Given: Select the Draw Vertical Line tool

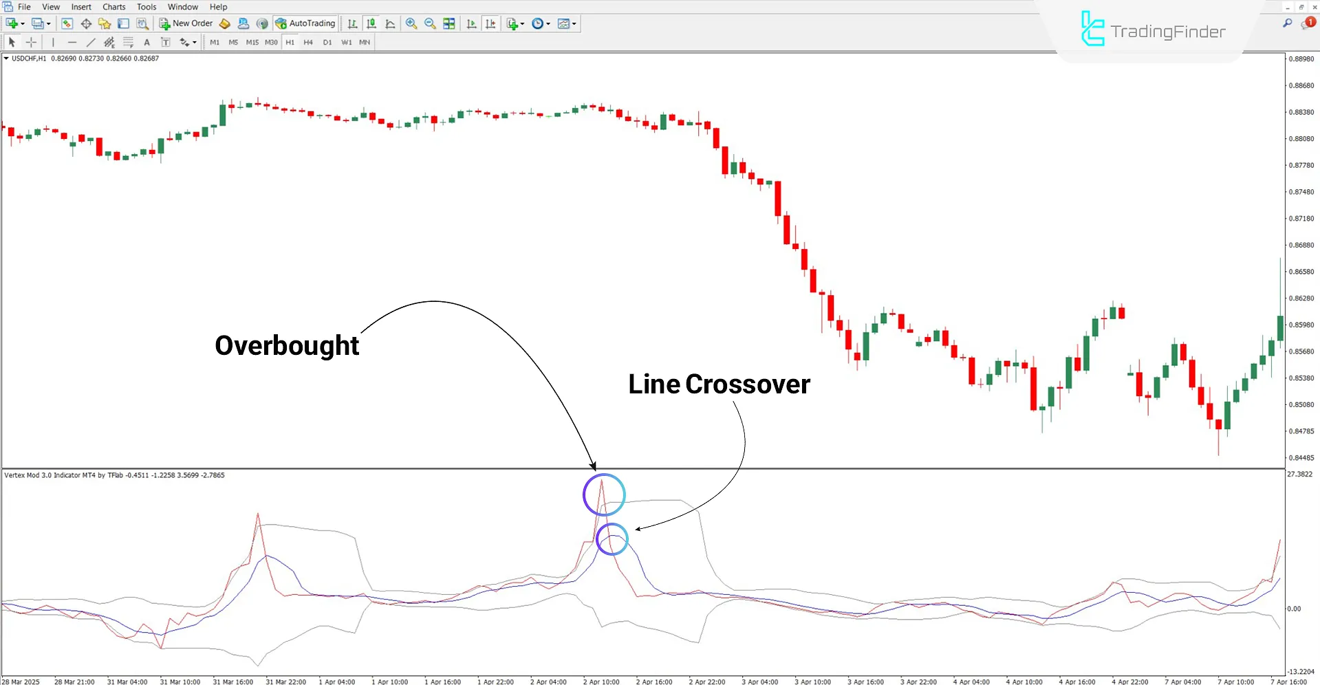Looking at the screenshot, I should (x=53, y=42).
